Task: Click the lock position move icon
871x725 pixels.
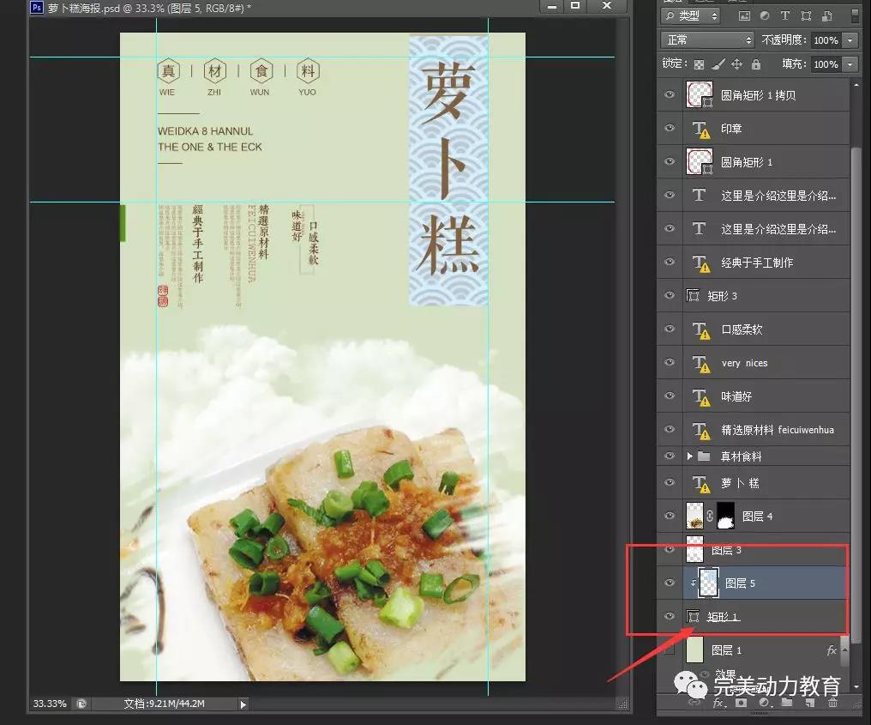Action: pos(736,64)
